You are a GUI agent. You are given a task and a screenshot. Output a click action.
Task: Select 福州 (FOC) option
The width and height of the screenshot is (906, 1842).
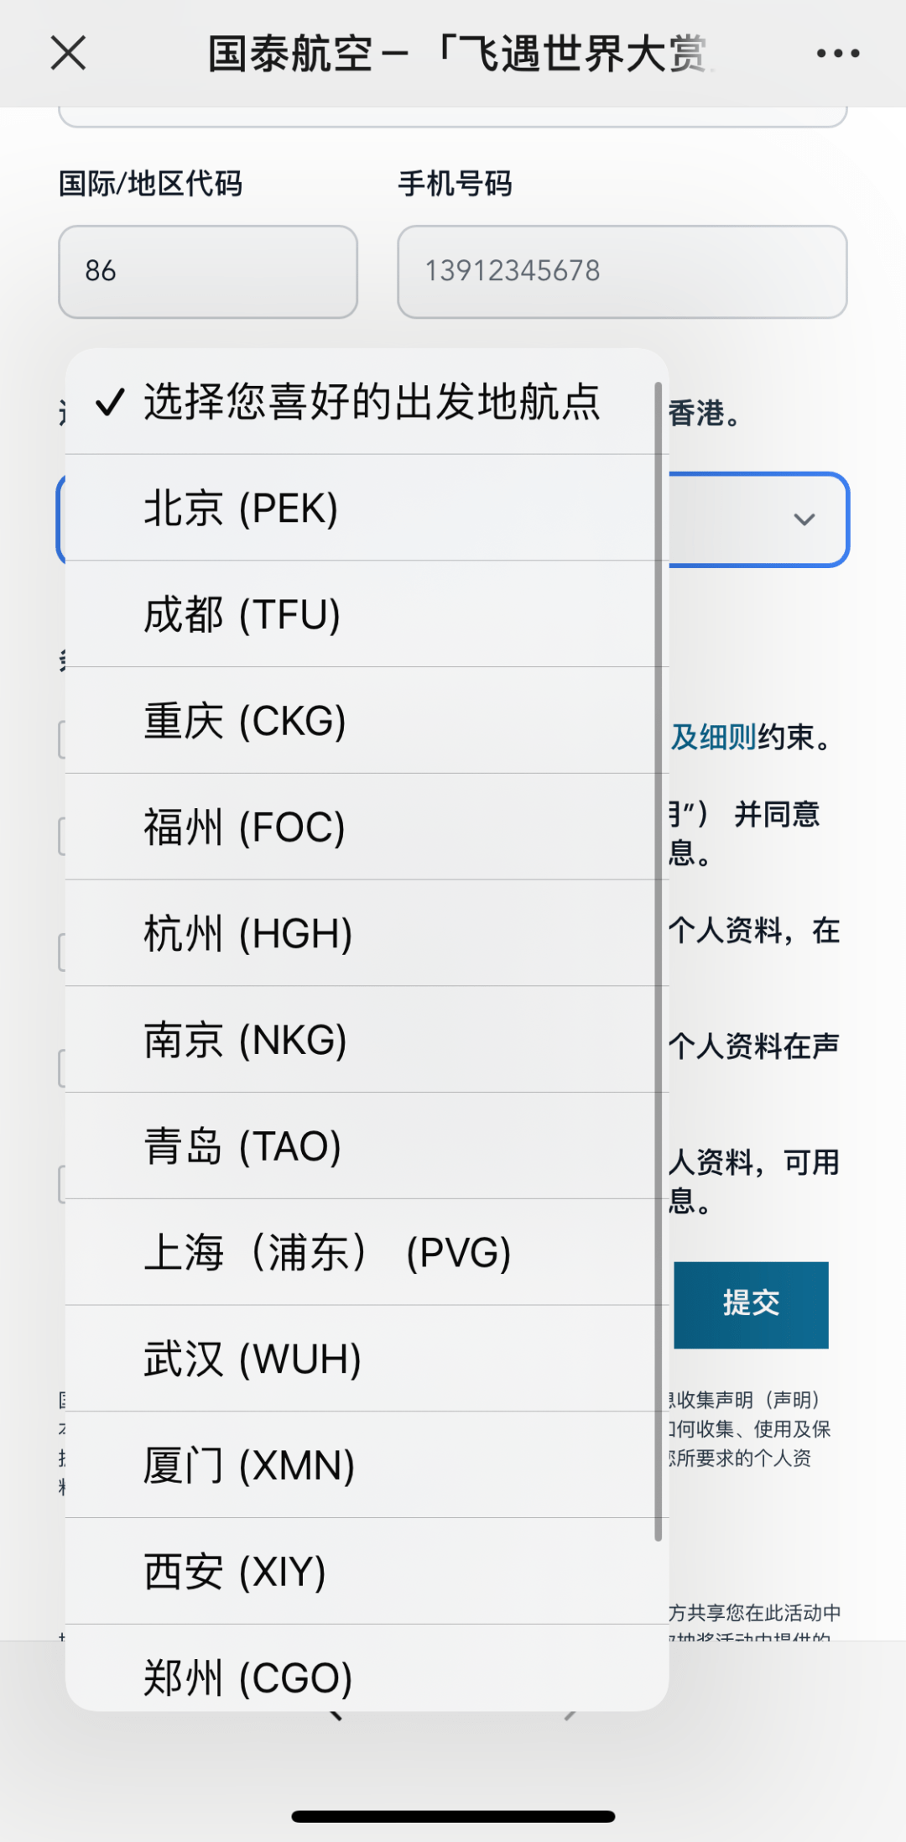367,827
